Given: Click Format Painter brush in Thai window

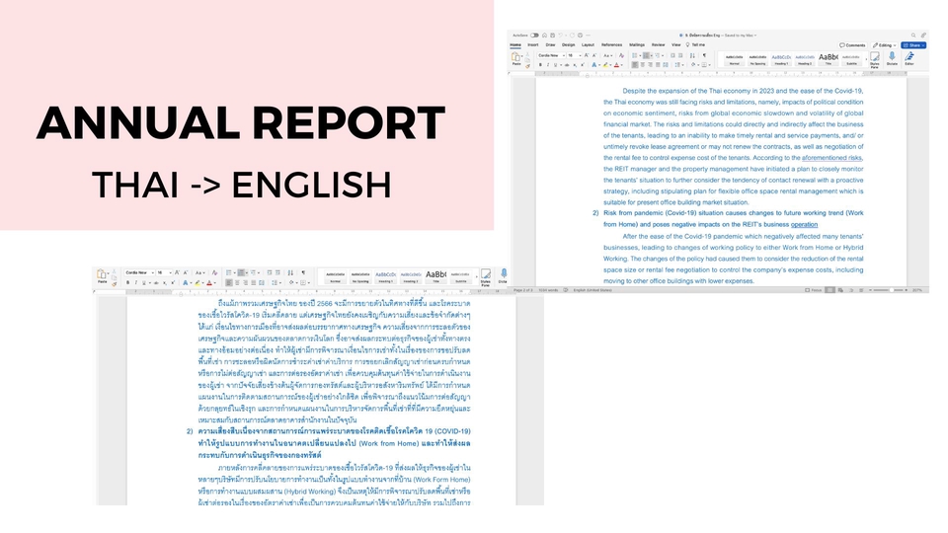Looking at the screenshot, I should coord(115,284).
